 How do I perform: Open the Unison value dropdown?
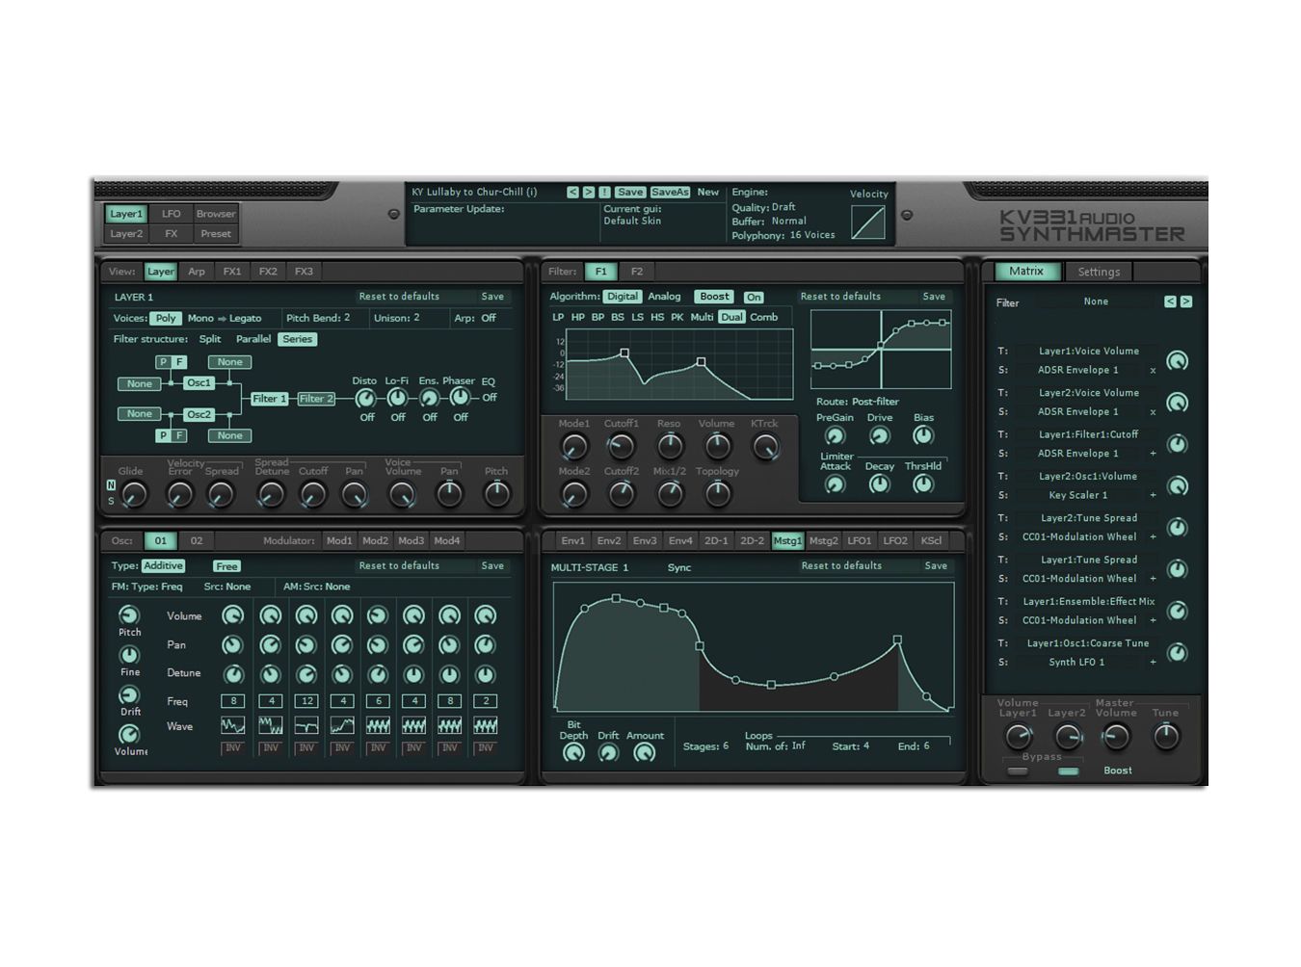click(x=416, y=318)
